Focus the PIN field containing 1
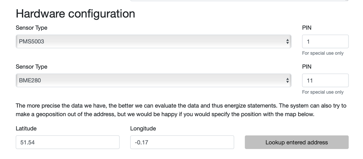The width and height of the screenshot is (363, 159). (x=325, y=41)
